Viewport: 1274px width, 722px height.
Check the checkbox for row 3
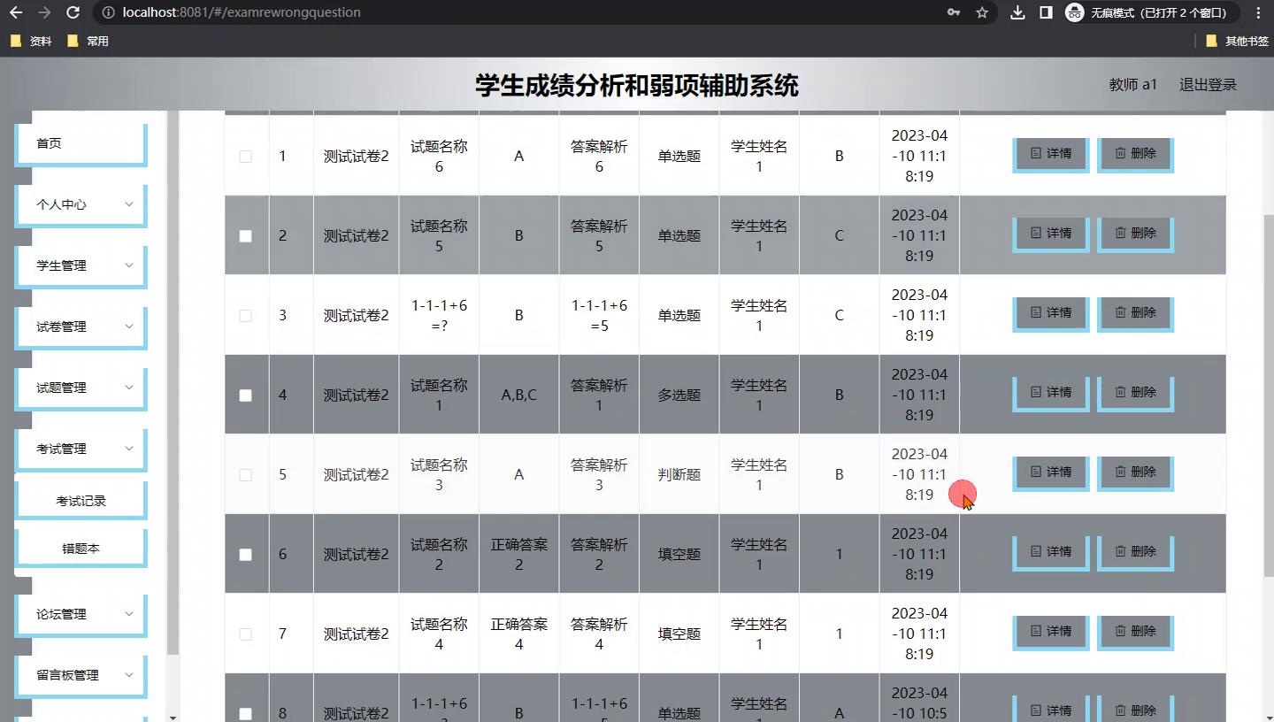click(x=245, y=316)
